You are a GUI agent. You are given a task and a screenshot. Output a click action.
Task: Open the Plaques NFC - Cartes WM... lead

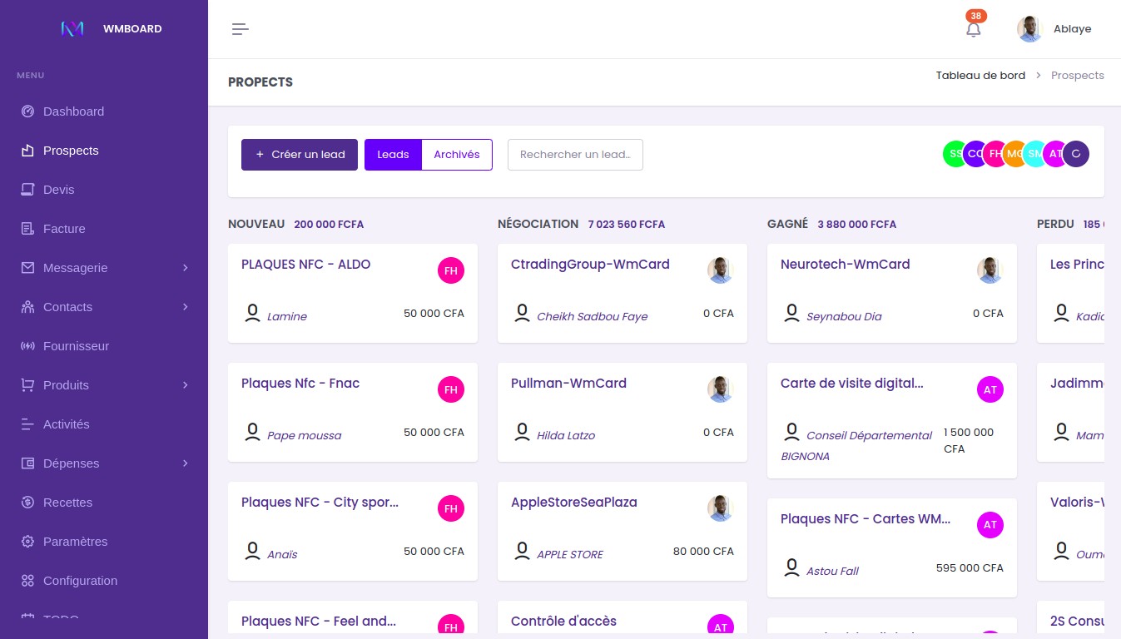click(866, 519)
